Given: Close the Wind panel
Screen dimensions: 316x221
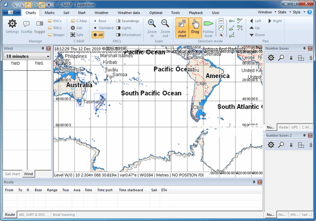Looking at the screenshot, I should click(x=48, y=48).
